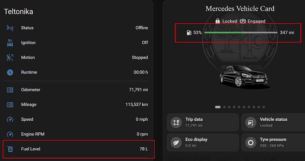Click the fuel pump icon beside 53%
Image resolution: width=305 pixels, height=161 pixels.
[x=189, y=33]
